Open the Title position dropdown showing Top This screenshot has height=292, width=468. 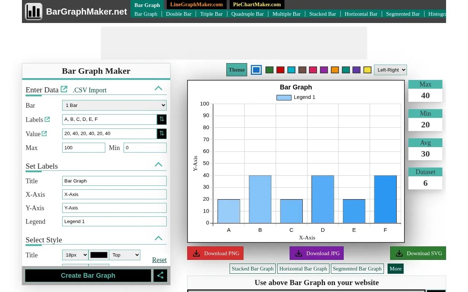pos(125,255)
